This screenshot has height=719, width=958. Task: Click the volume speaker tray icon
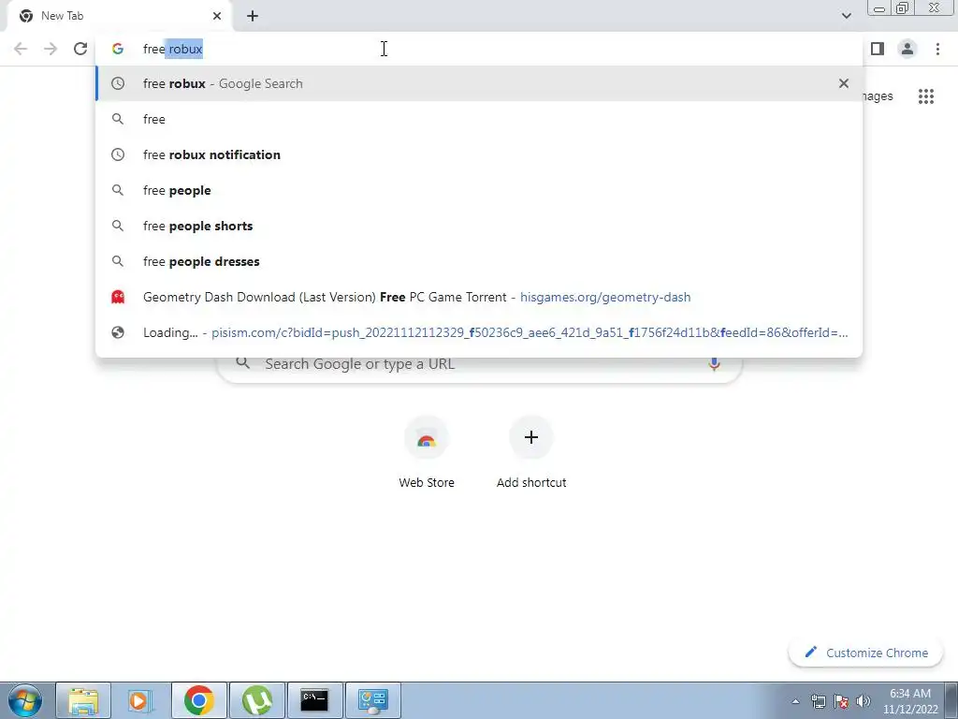click(x=864, y=701)
